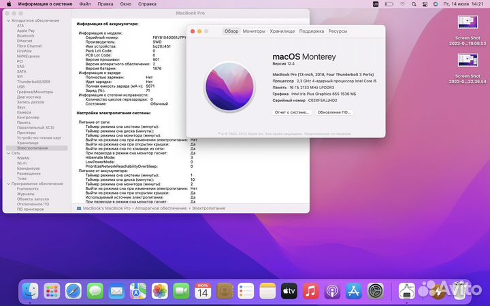Open Reminders from the Dock

pos(246,291)
